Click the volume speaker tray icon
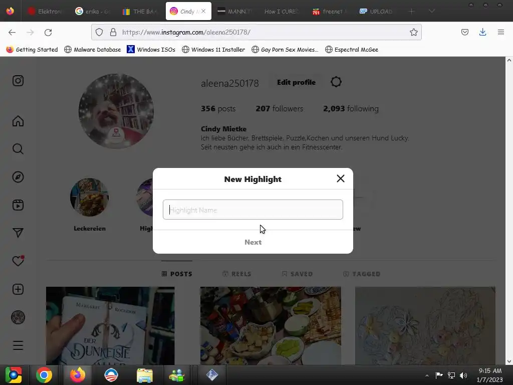 pos(463,375)
